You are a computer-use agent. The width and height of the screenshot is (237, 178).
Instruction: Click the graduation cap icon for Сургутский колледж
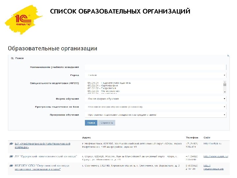11,156
